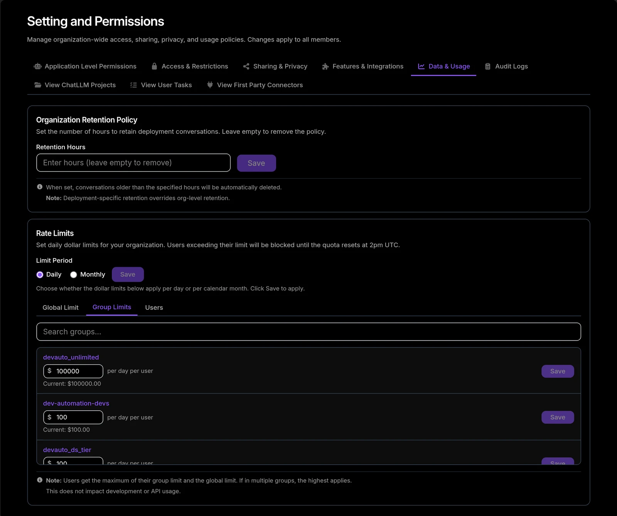Click the 'Current: $100.00' text
Image resolution: width=617 pixels, height=516 pixels.
point(66,430)
